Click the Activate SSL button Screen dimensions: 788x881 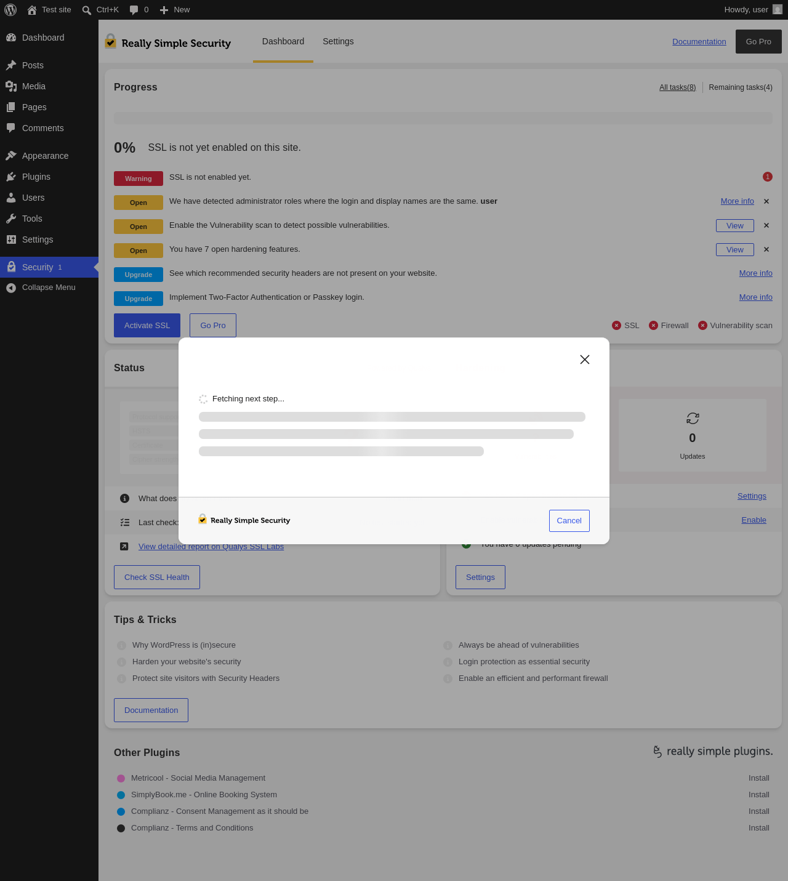coord(147,325)
